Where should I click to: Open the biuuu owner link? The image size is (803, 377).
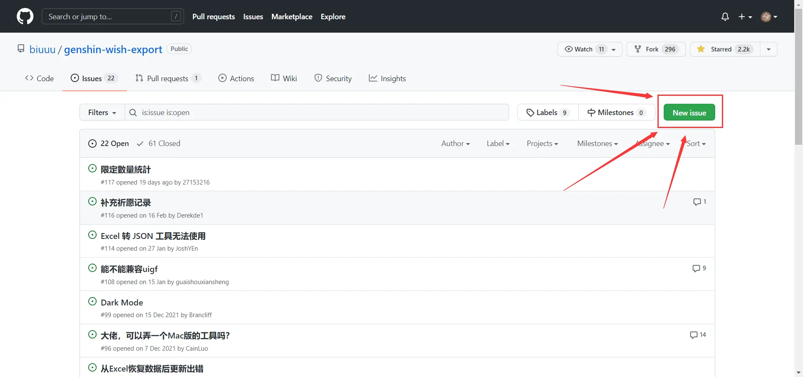click(x=42, y=49)
